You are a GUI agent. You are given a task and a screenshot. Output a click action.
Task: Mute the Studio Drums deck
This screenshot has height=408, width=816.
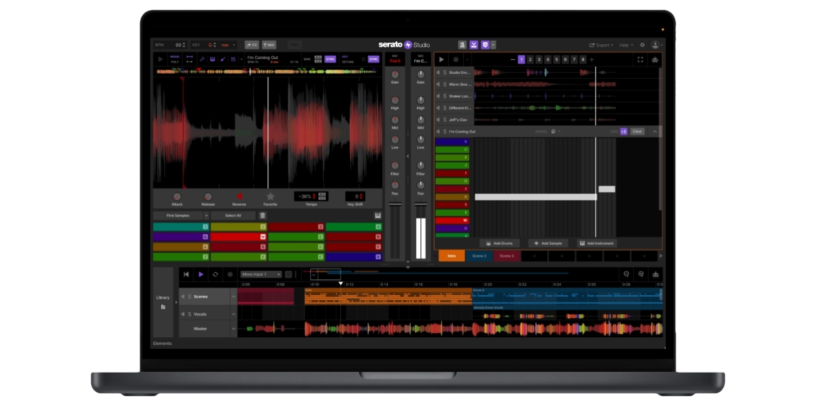pos(438,72)
